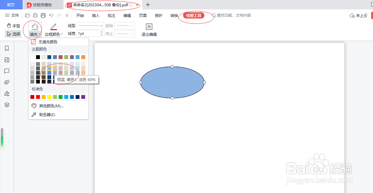Open the thumbnail image panel in sidebar

coord(7,60)
